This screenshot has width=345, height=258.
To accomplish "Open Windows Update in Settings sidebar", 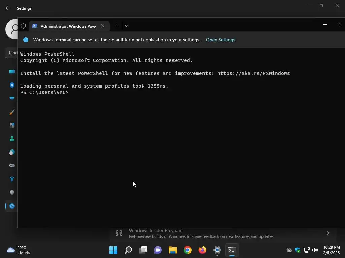I will click(x=12, y=206).
